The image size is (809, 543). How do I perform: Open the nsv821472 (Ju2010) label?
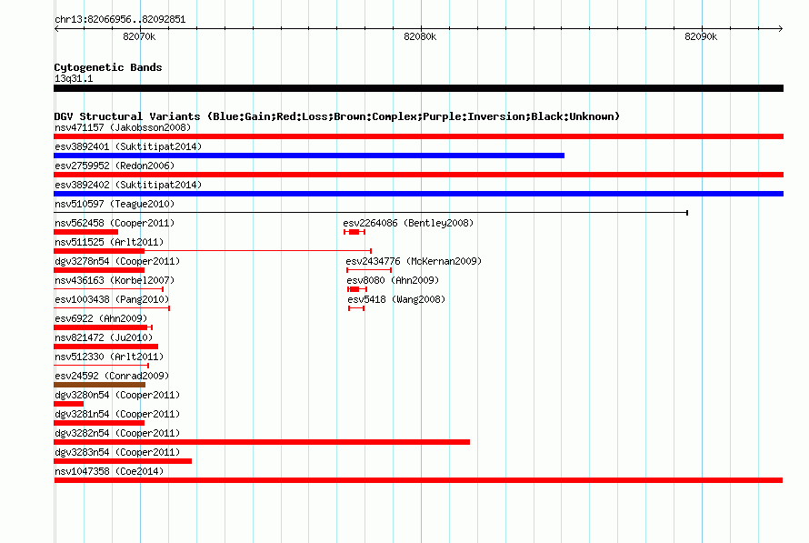[x=104, y=337]
